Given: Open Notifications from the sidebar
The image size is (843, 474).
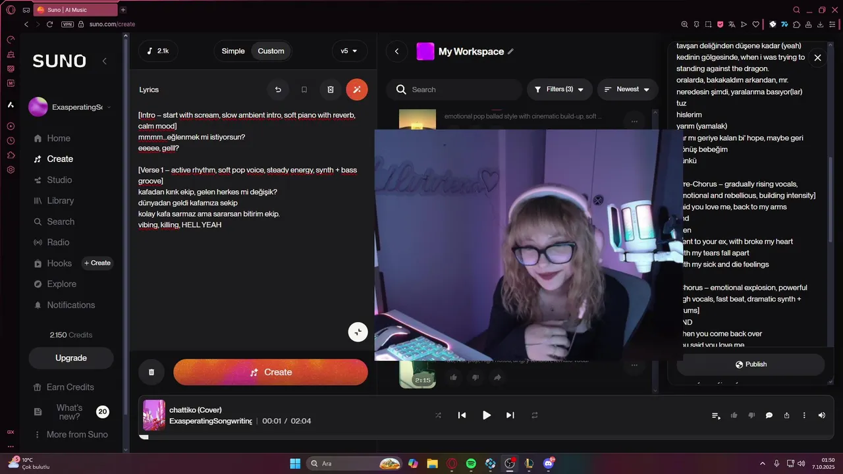Looking at the screenshot, I should (x=64, y=305).
